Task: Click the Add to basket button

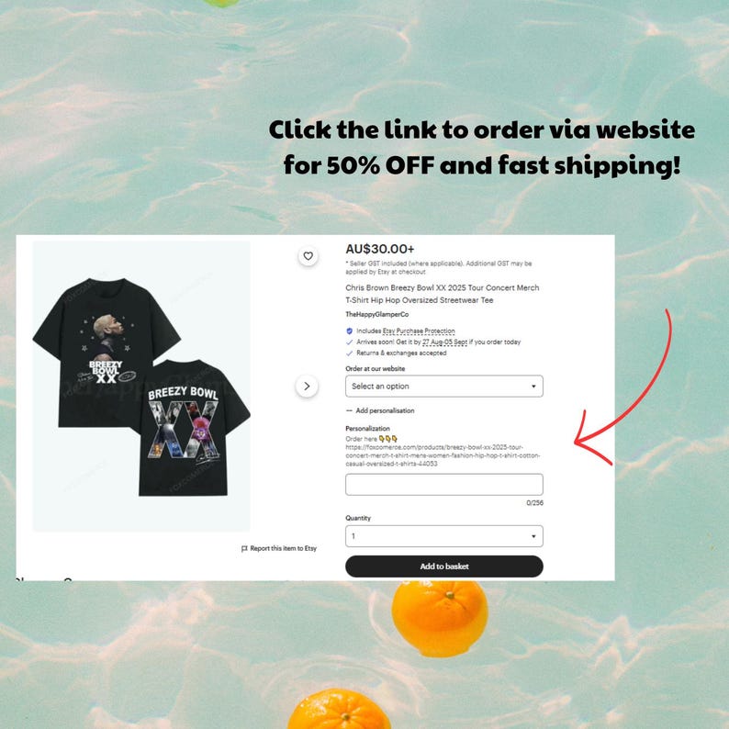Action: pos(444,566)
